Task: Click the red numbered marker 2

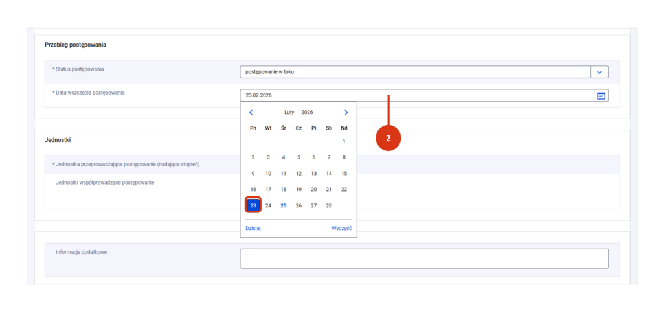Action: pos(388,138)
